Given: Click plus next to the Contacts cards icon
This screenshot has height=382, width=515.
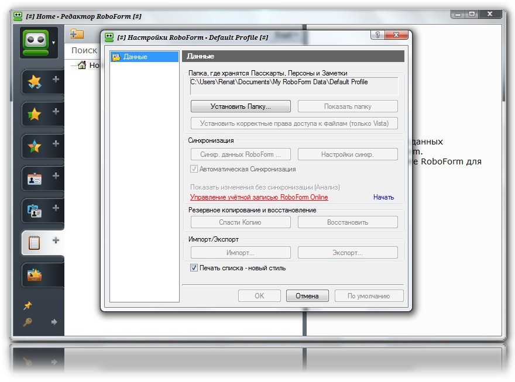Looking at the screenshot, I should click(56, 208).
